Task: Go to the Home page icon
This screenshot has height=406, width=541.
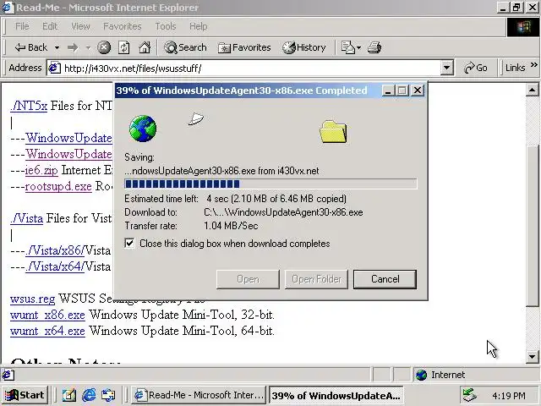Action: point(145,47)
